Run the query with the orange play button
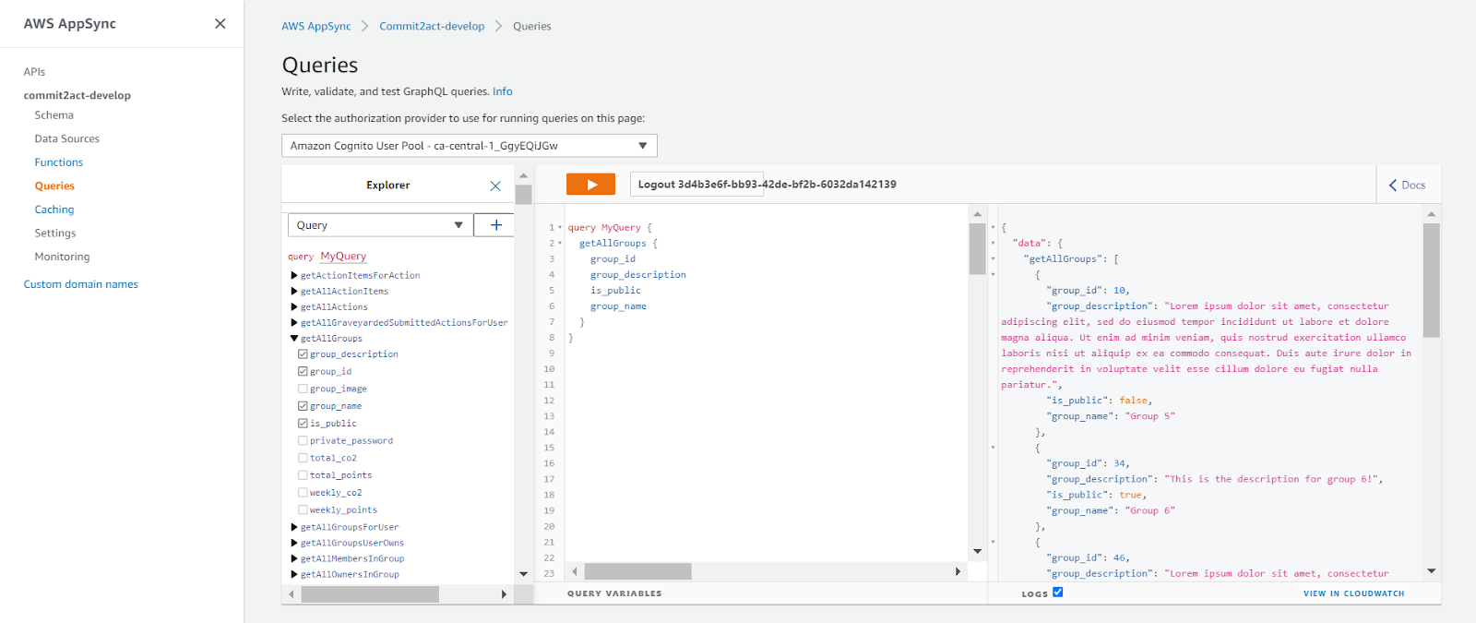This screenshot has height=623, width=1476. [x=590, y=185]
